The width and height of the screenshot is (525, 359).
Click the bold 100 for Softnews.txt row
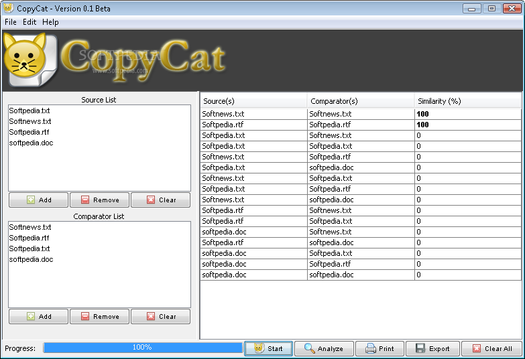pos(422,114)
